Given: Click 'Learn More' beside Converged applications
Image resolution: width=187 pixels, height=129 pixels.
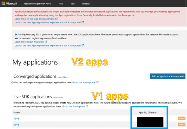Looking at the screenshot, I should [63, 77].
